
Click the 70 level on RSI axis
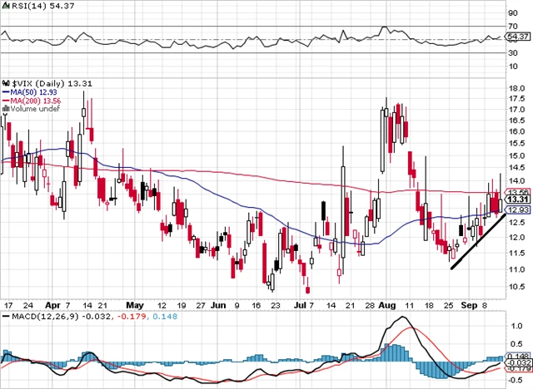coord(511,26)
